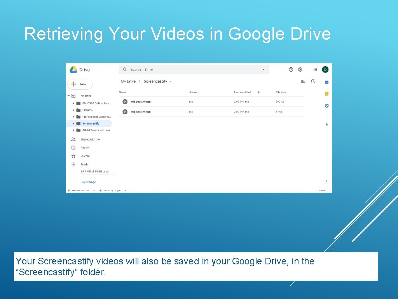The height and width of the screenshot is (299, 398).
Task: Open Drive settings with the gear icon
Action: [300, 69]
